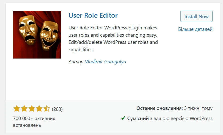Click the 700 000+ активних встановлень text
The width and height of the screenshot is (223, 135).
(34, 122)
